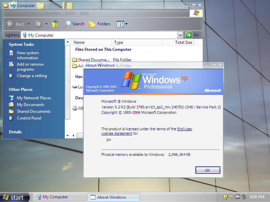This screenshot has height=202, width=270.
Task: Open the View menu in My Computer
Action: 34,13
